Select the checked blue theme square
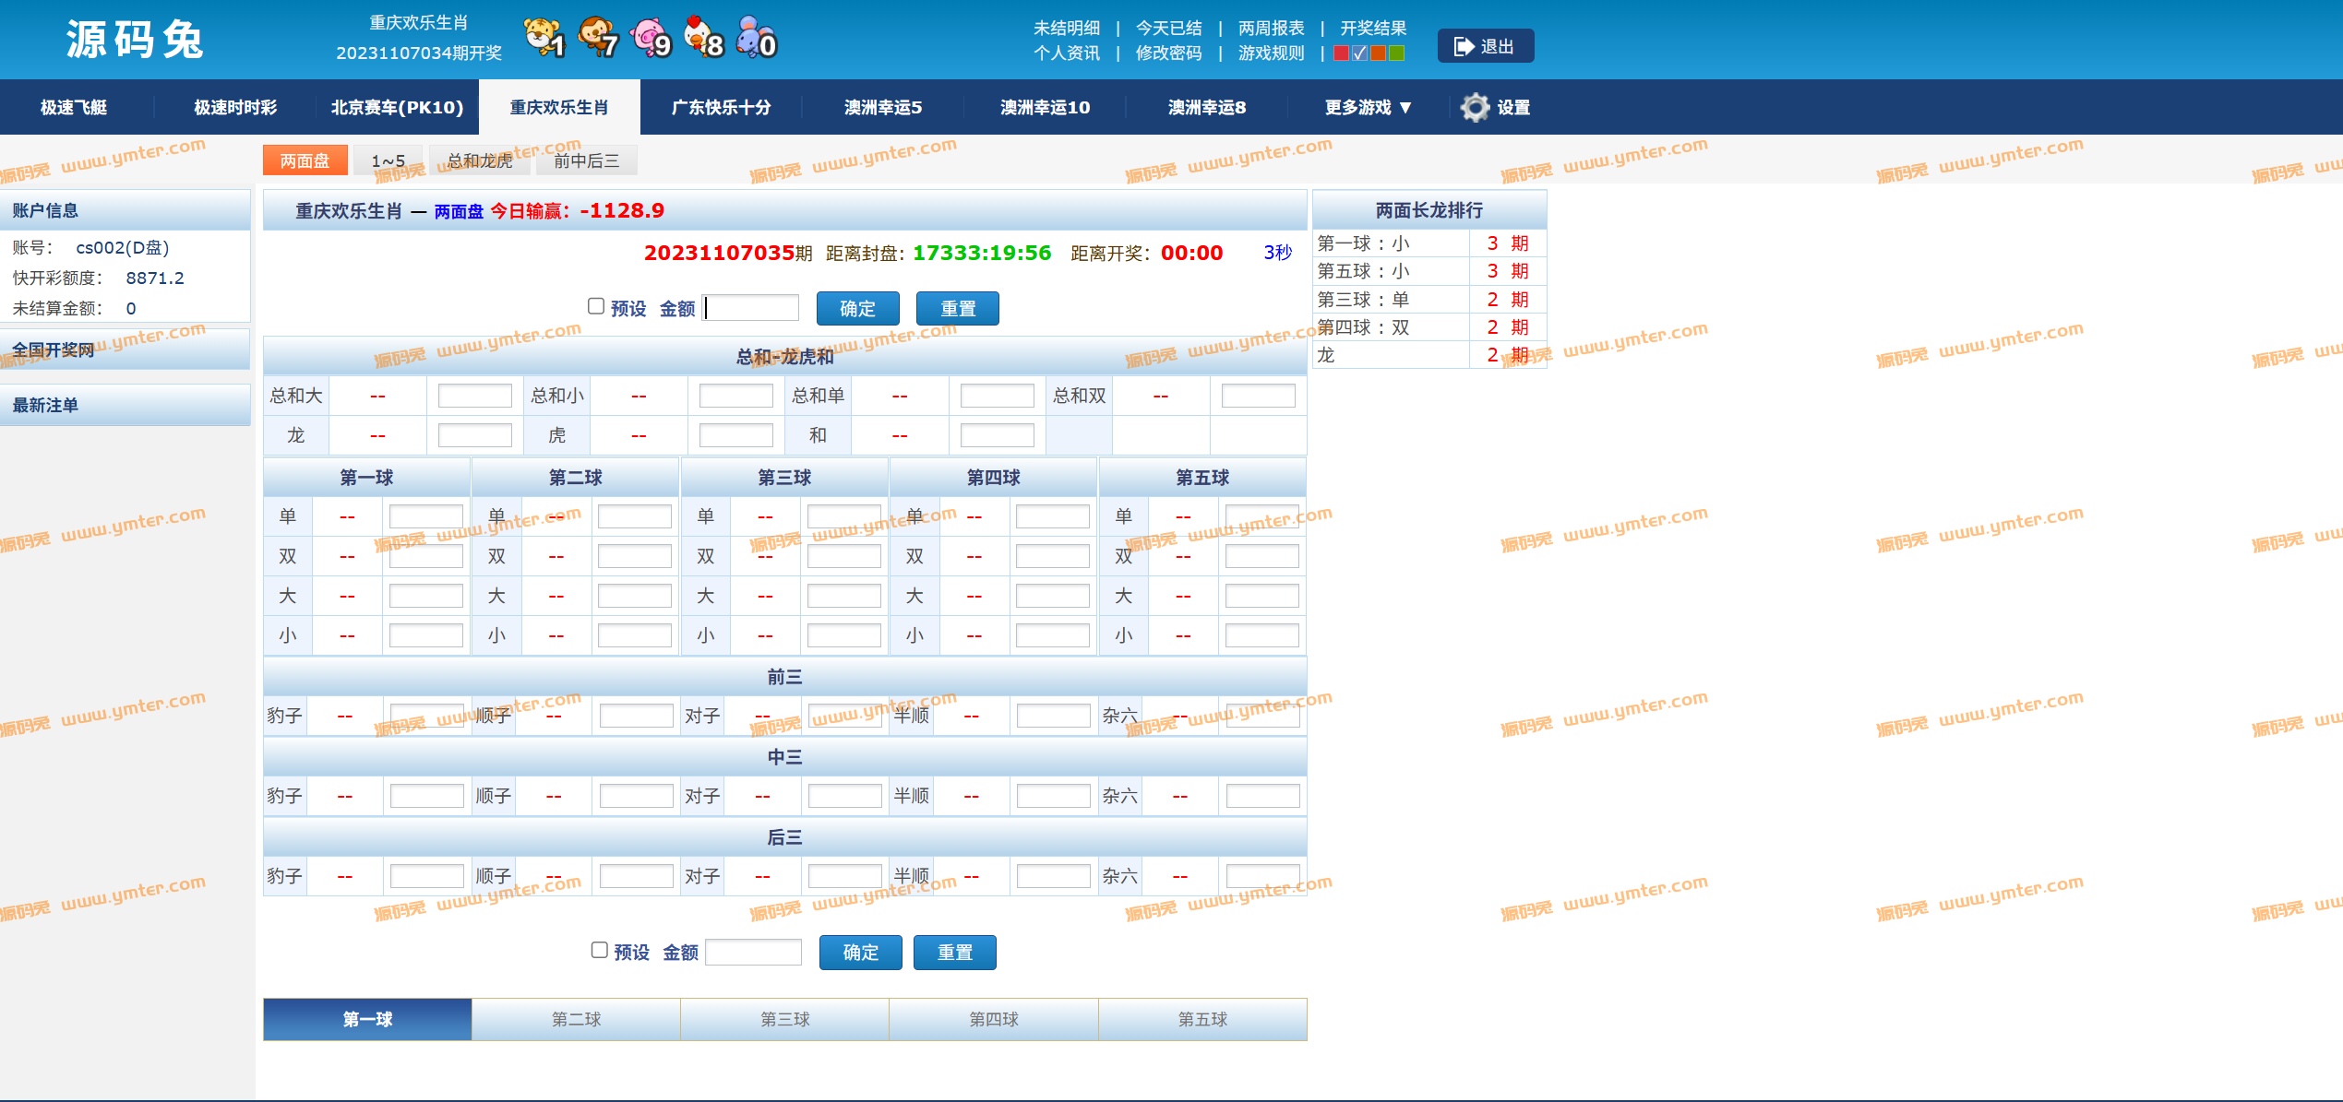The width and height of the screenshot is (2343, 1102). (1359, 53)
